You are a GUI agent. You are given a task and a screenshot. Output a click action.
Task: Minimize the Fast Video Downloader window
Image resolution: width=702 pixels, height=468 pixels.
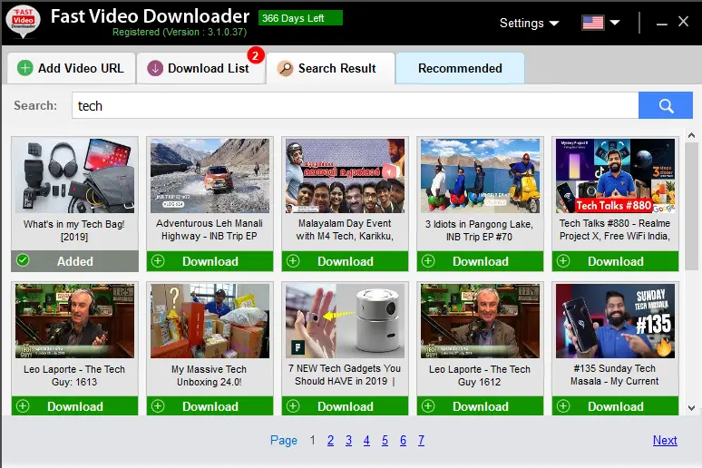(662, 23)
